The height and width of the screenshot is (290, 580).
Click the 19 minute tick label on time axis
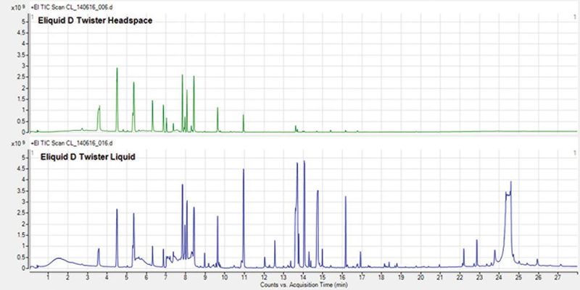(x=401, y=276)
